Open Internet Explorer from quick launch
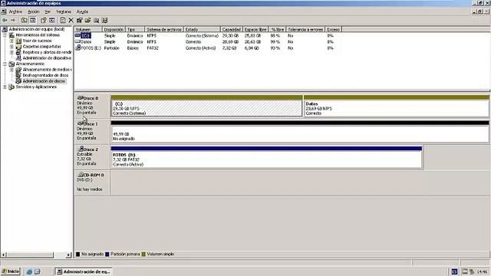This screenshot has height=276, width=491. (29, 271)
